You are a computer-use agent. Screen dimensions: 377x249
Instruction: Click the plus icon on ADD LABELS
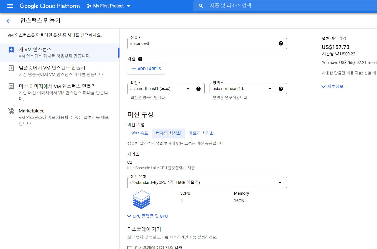(134, 69)
